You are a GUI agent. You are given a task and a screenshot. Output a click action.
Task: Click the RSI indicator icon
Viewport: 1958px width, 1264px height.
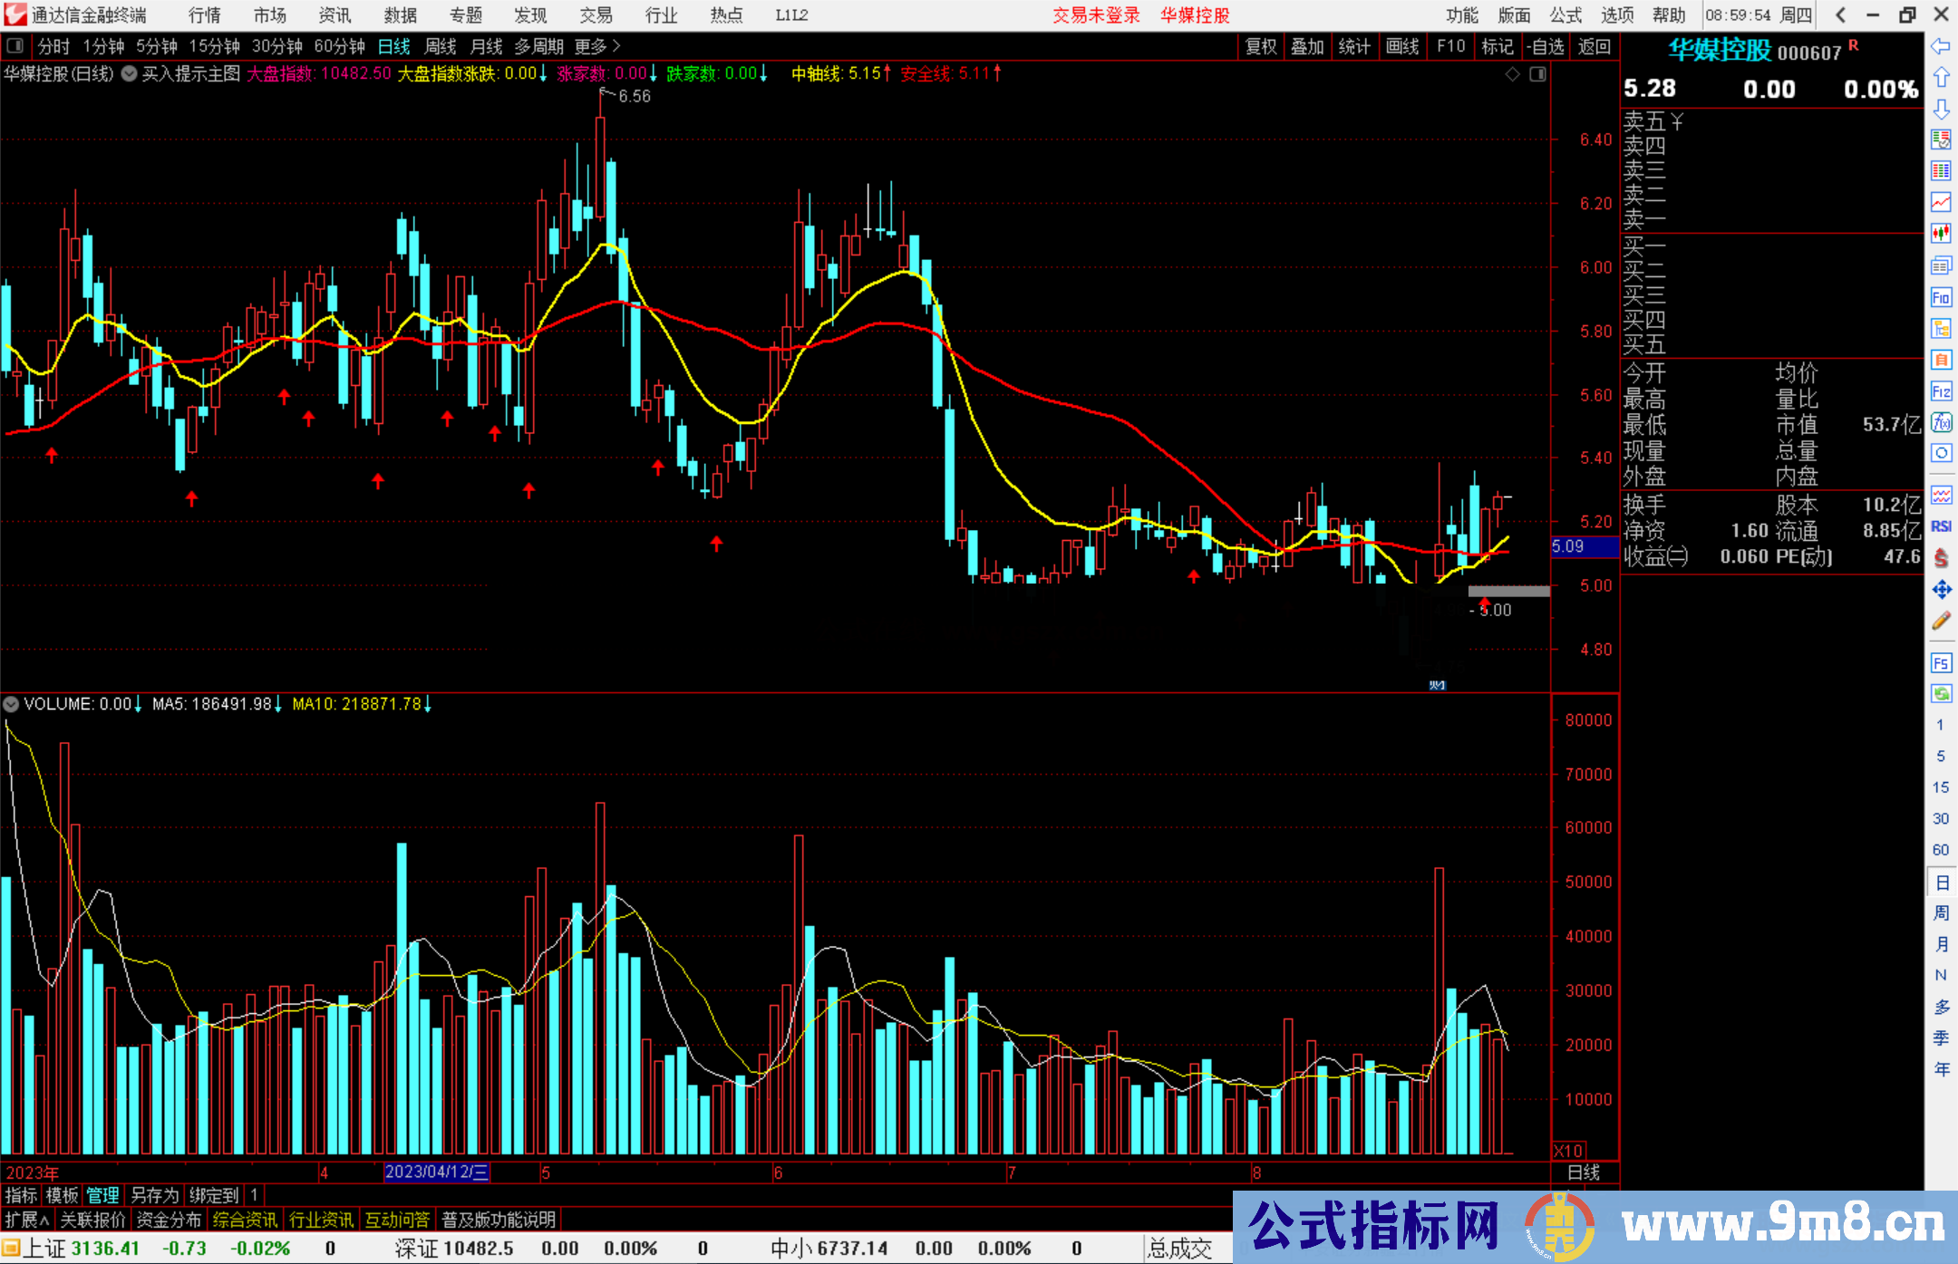1941,526
